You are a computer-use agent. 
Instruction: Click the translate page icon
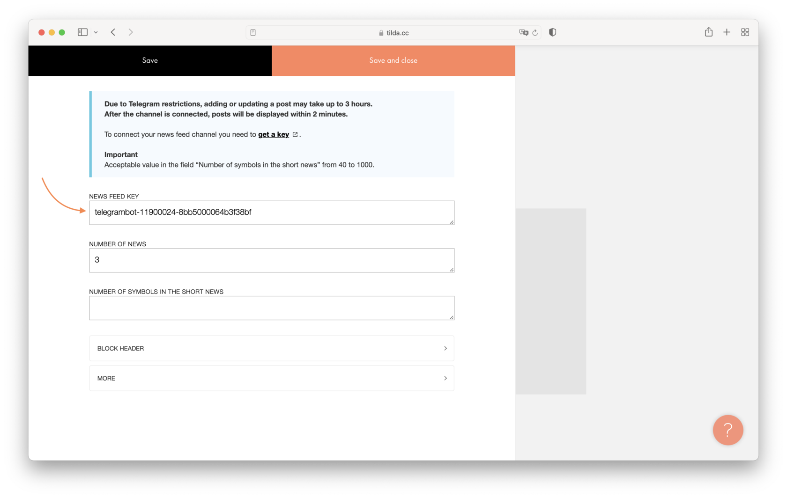(x=523, y=32)
